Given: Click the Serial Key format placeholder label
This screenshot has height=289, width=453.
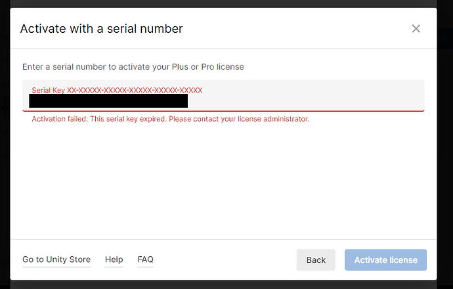Looking at the screenshot, I should tap(117, 89).
